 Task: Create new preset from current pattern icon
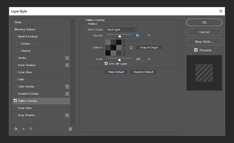(x=131, y=47)
